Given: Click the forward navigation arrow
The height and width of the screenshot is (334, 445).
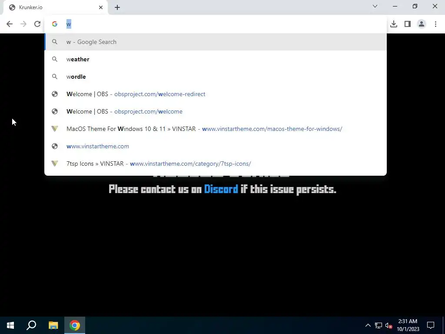Looking at the screenshot, I should [23, 24].
